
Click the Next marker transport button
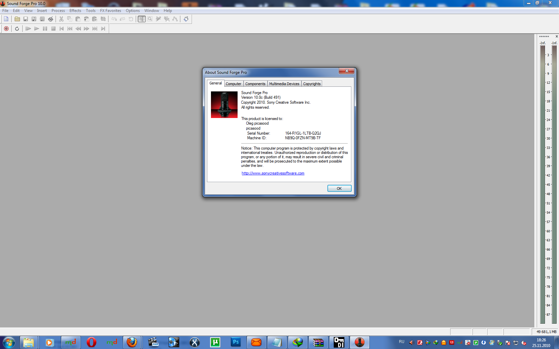(95, 29)
